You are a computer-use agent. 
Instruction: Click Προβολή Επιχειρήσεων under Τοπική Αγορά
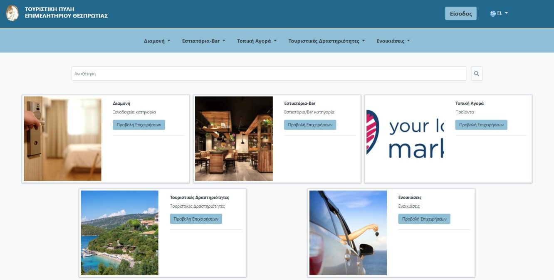click(x=481, y=124)
